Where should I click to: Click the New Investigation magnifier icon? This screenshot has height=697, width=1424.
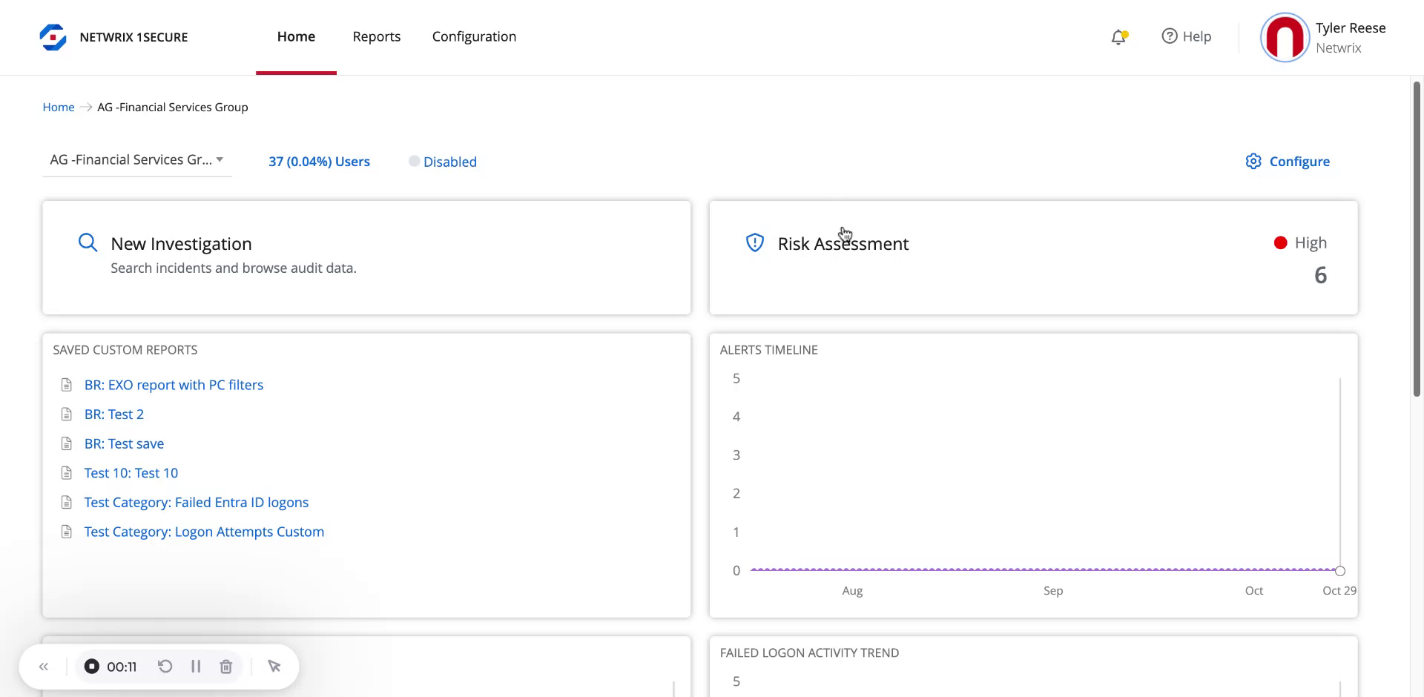tap(88, 242)
